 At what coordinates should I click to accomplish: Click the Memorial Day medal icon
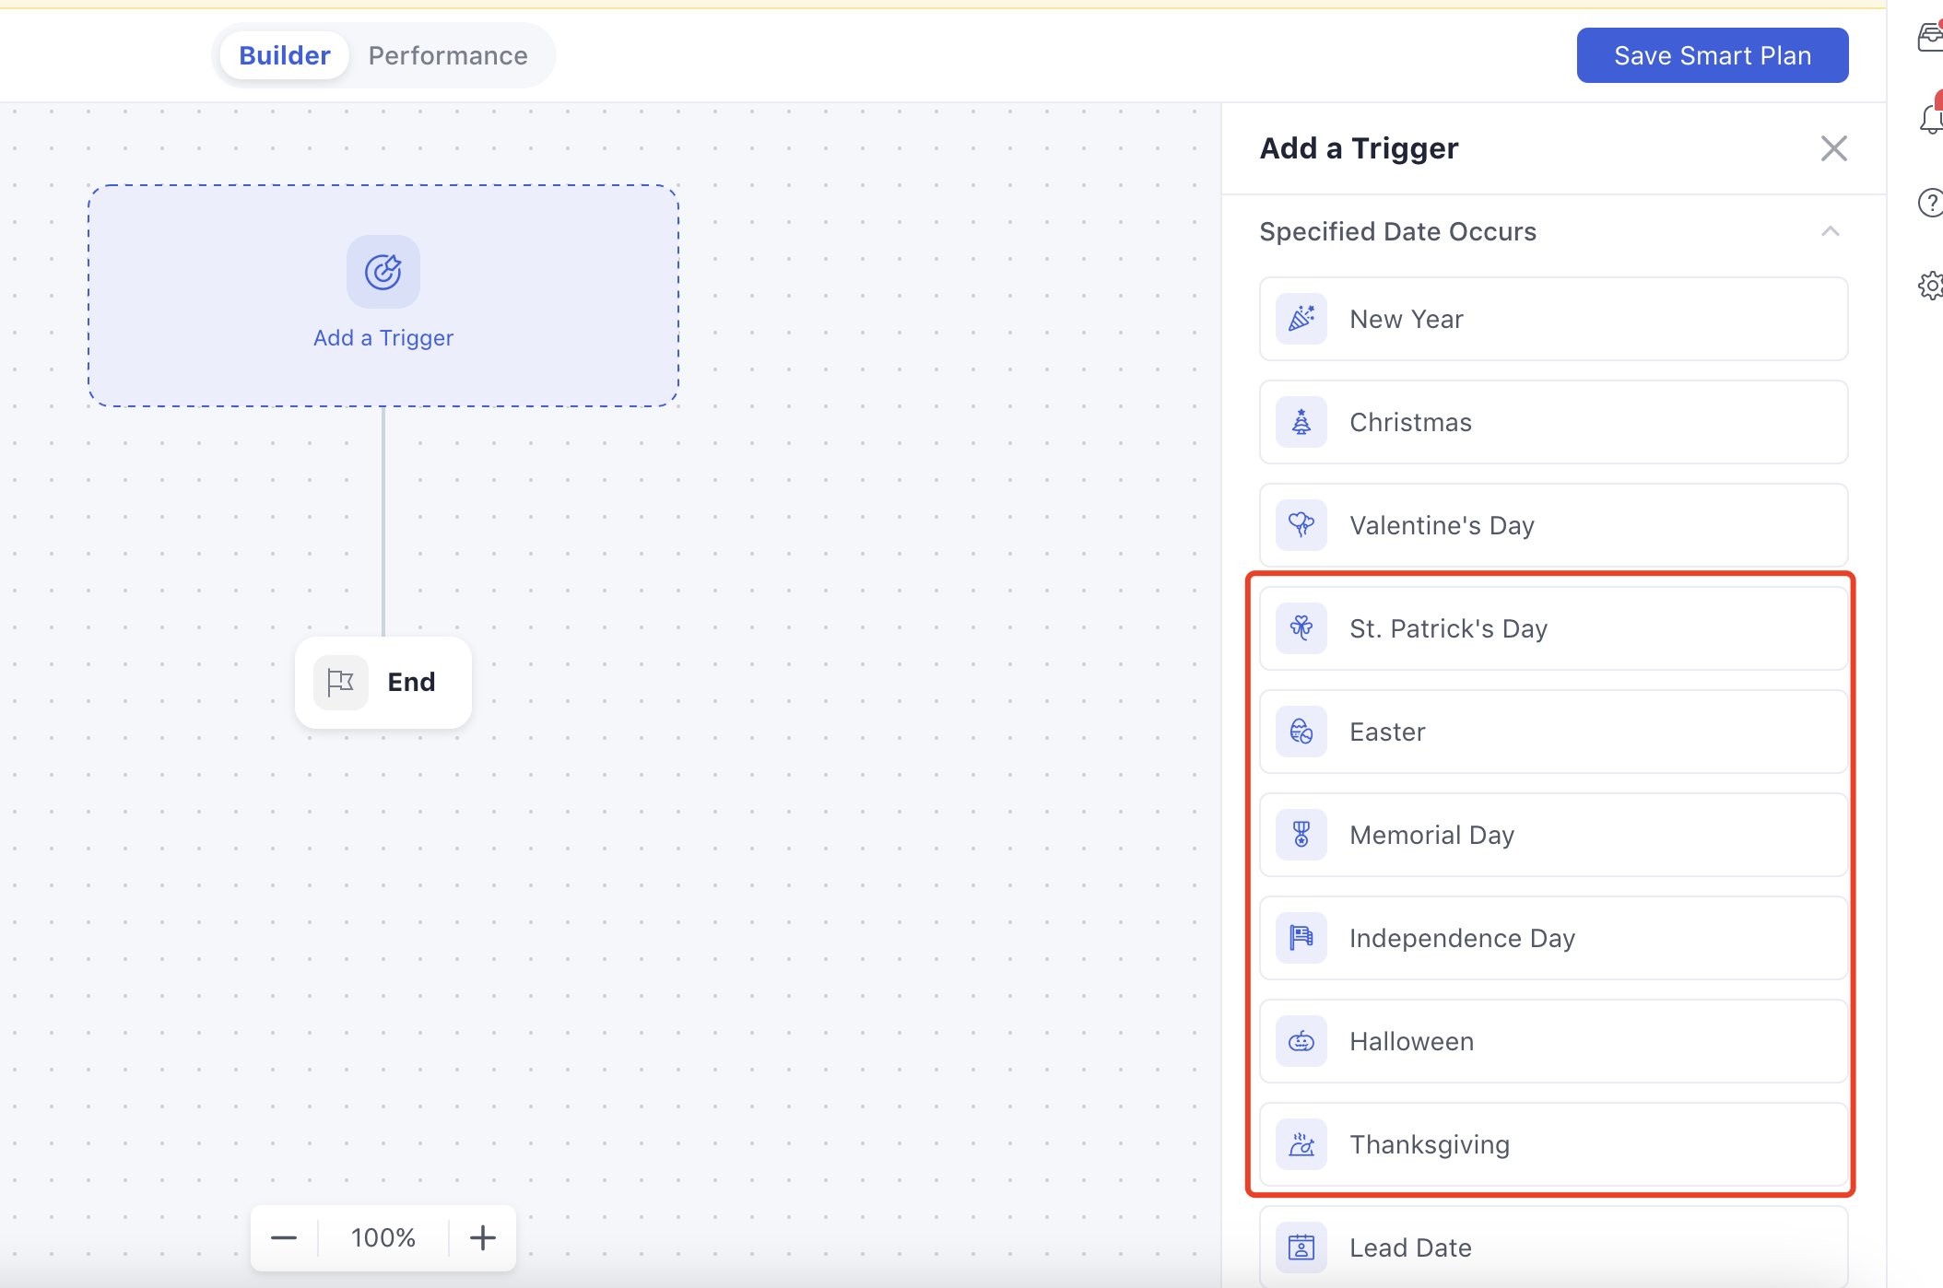(1301, 835)
